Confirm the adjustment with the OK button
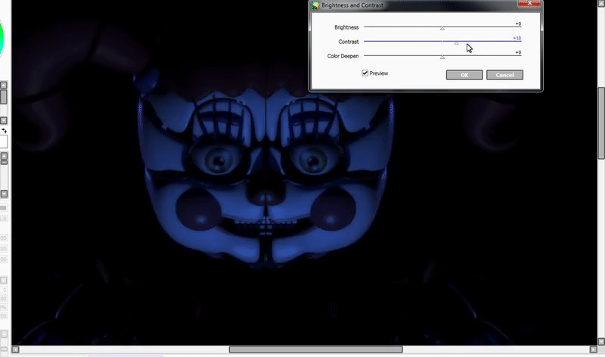Viewport: 605px width, 357px height. point(464,75)
